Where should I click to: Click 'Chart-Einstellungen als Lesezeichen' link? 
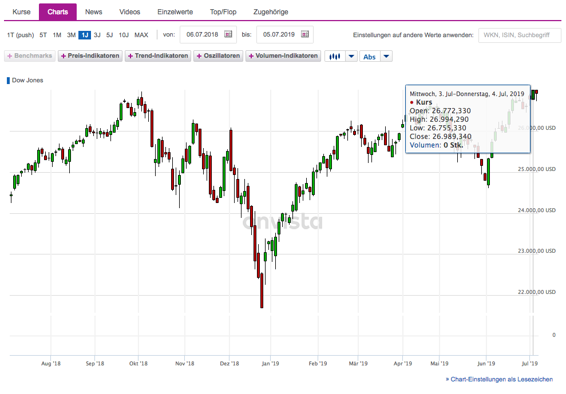pyautogui.click(x=499, y=379)
